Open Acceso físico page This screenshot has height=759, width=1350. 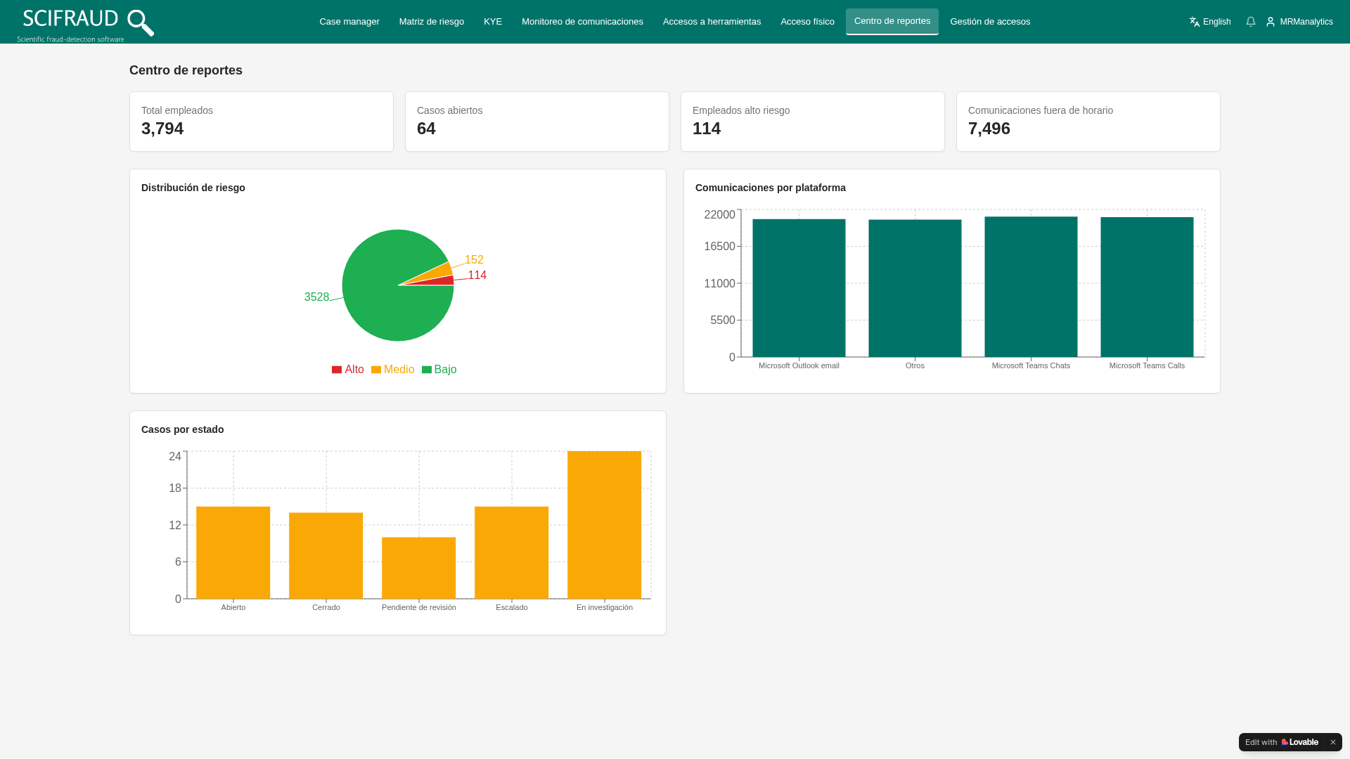pos(807,22)
